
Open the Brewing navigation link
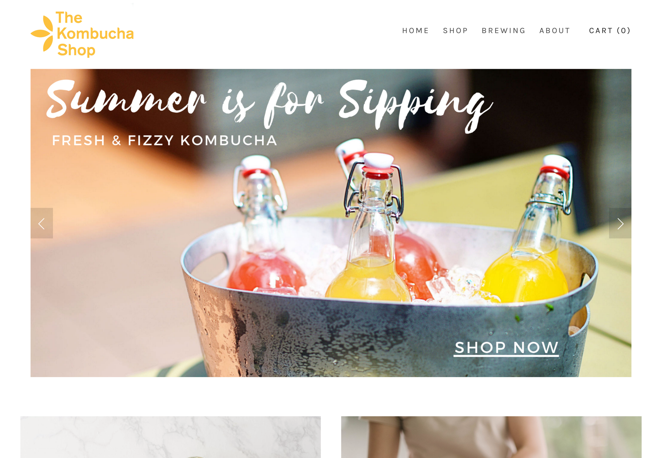[x=503, y=31]
